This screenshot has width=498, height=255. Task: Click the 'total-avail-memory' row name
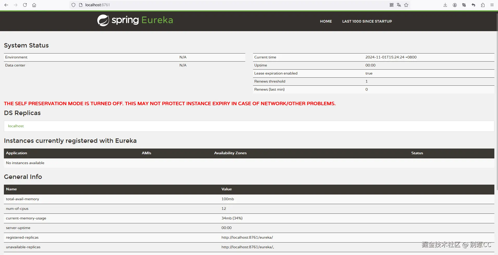click(x=23, y=199)
